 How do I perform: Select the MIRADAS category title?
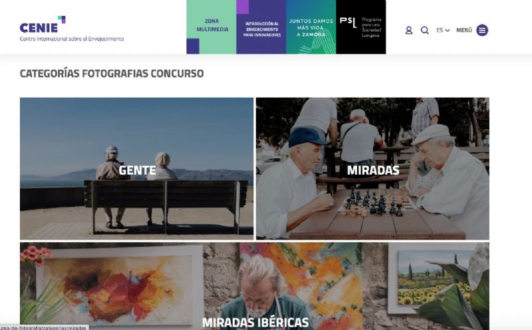tap(373, 170)
